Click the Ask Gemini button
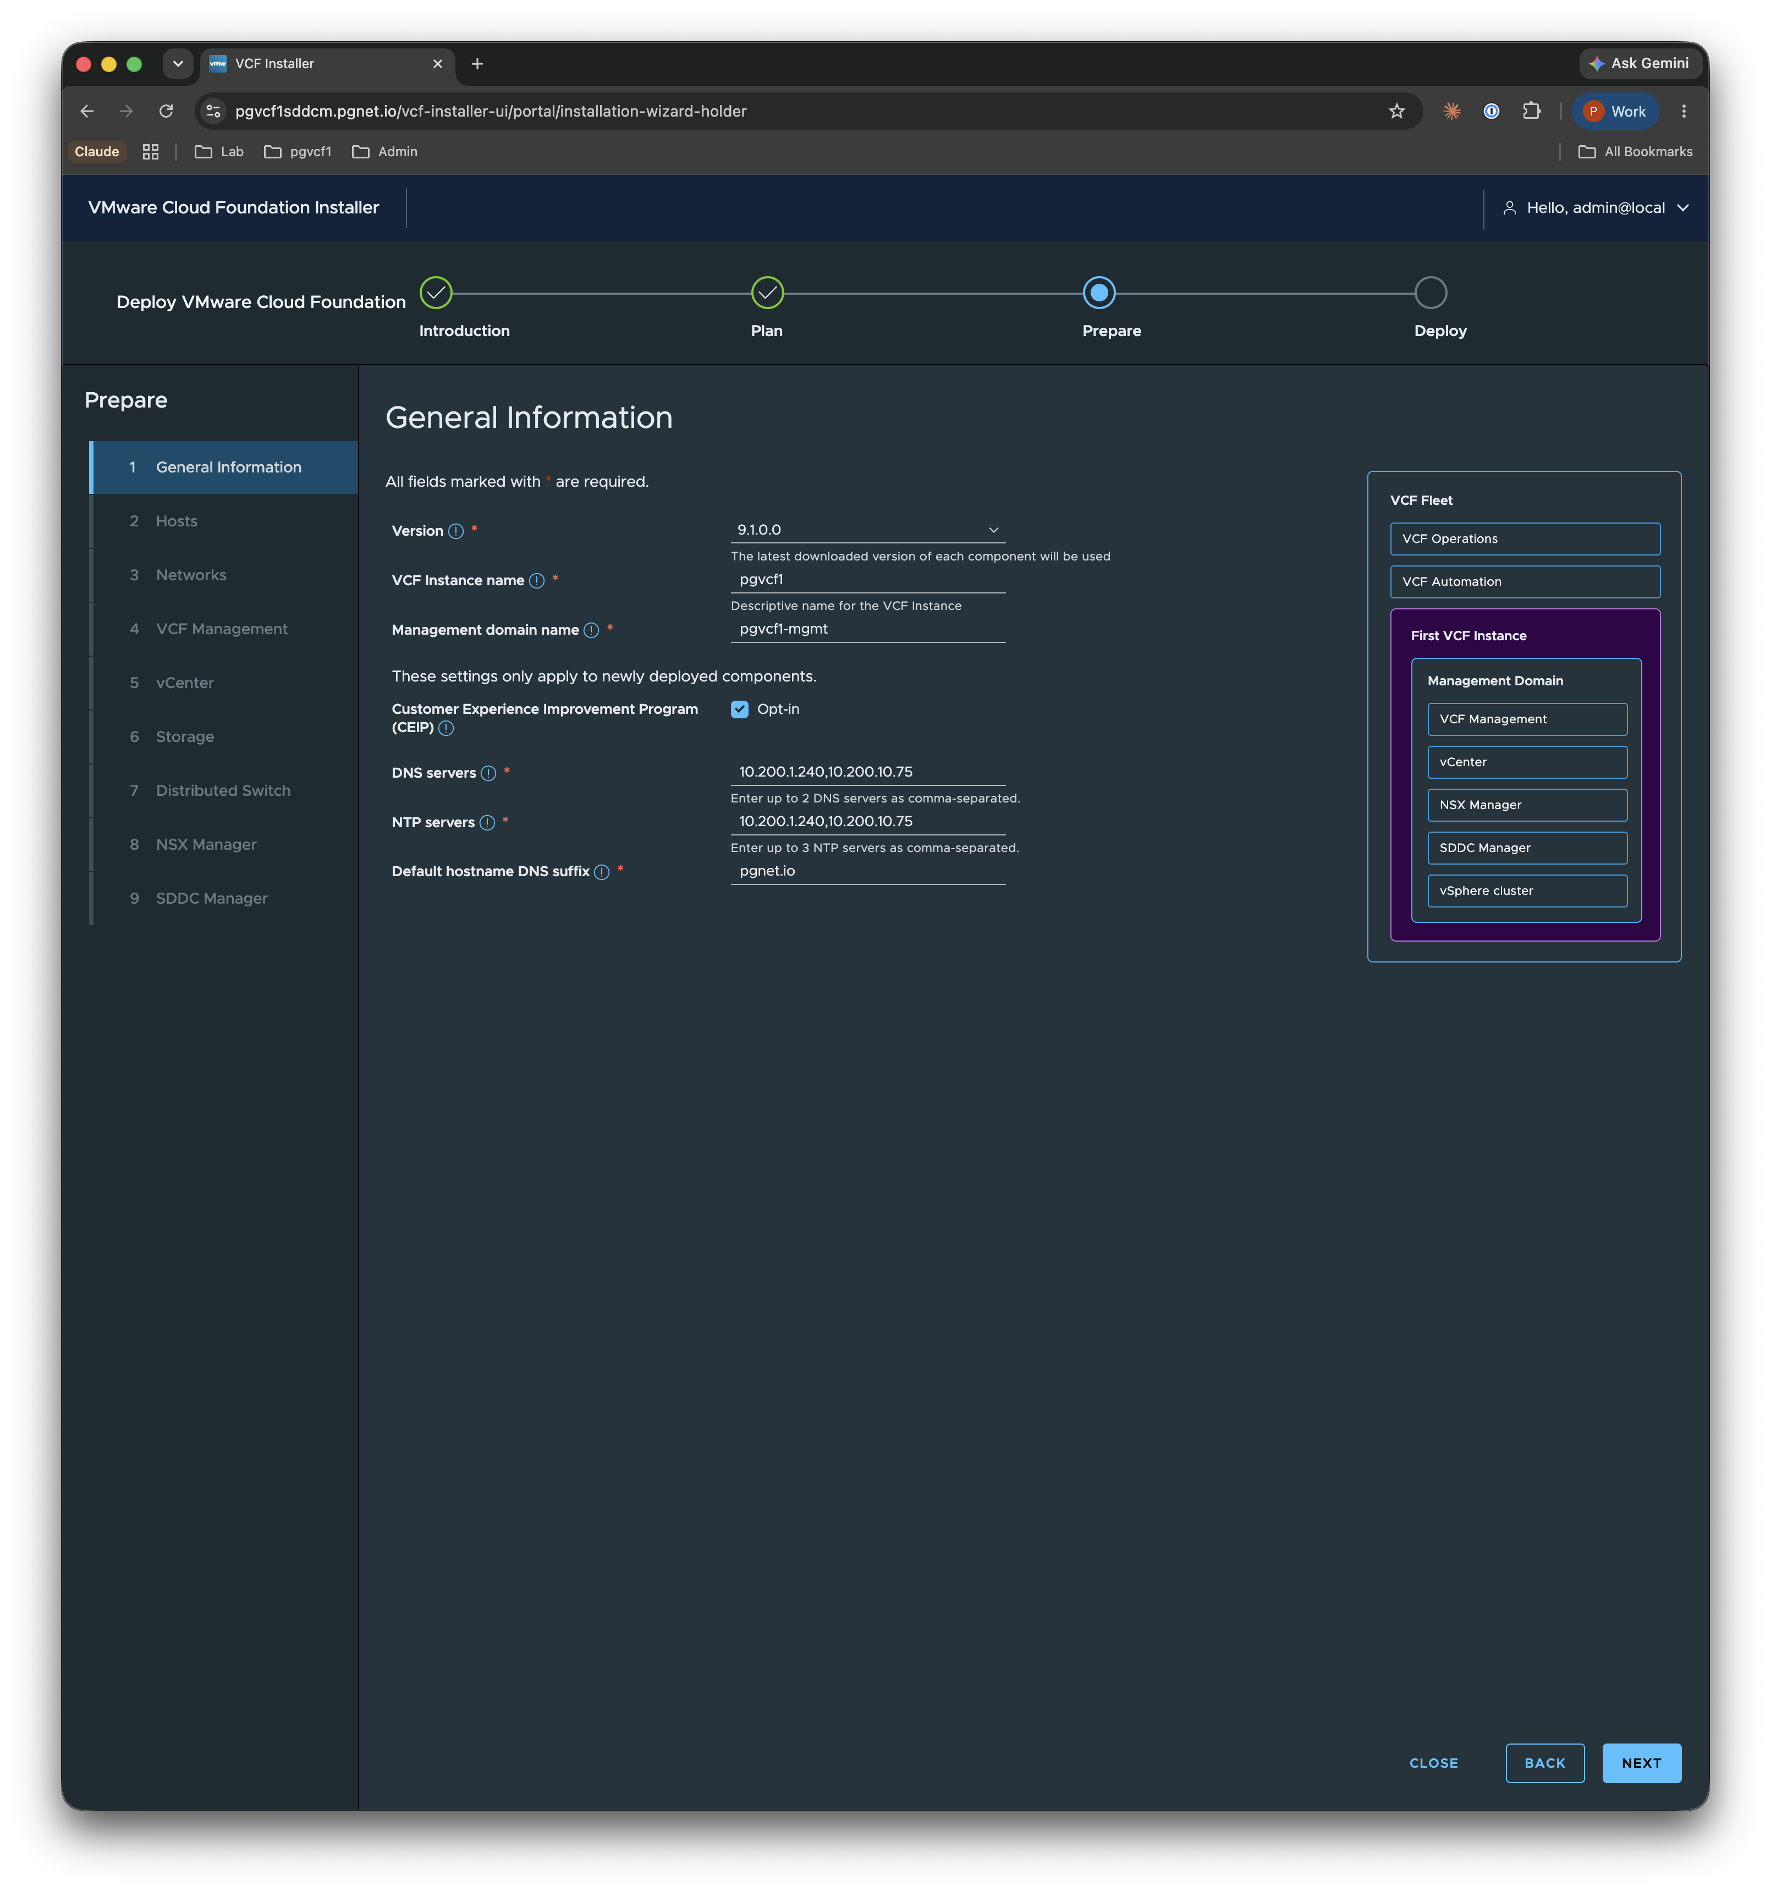The width and height of the screenshot is (1771, 1892). [x=1640, y=64]
